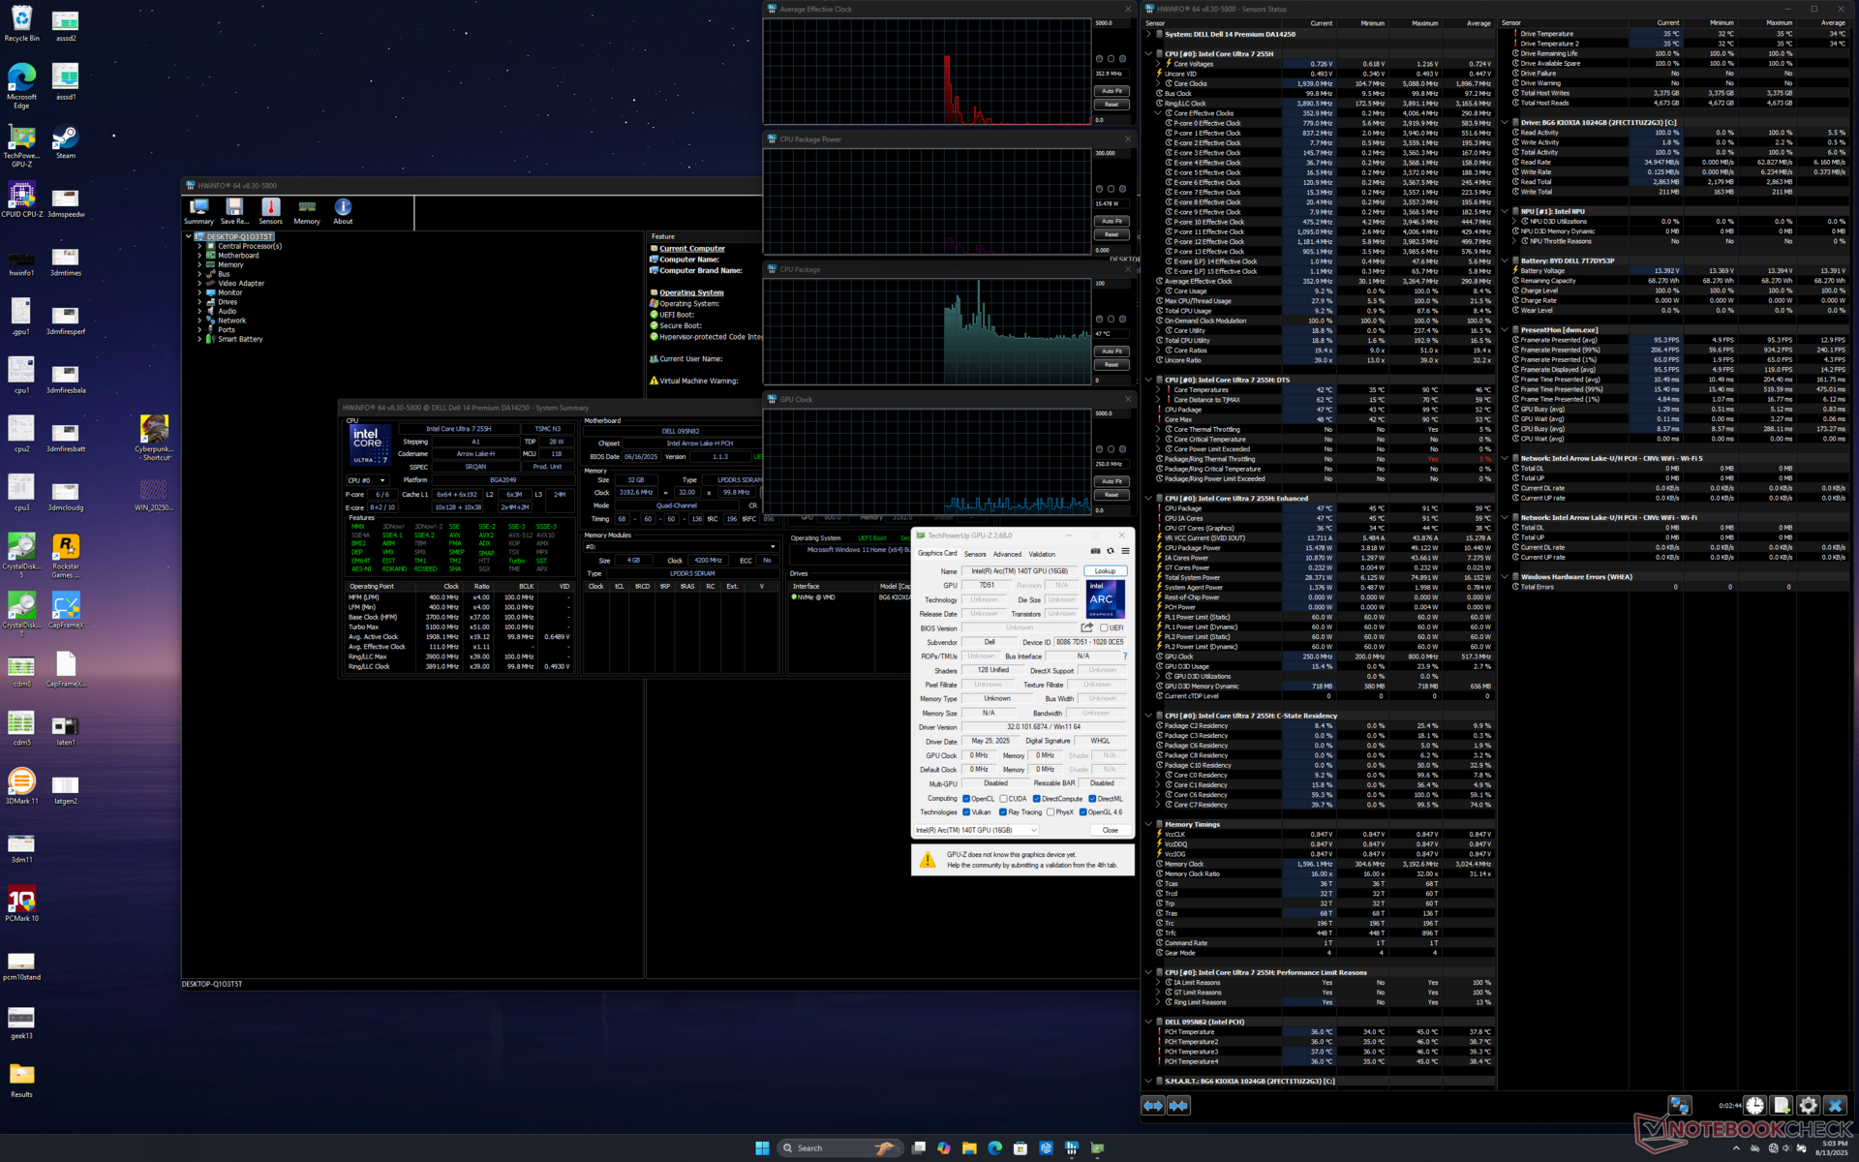This screenshot has width=1859, height=1162.
Task: Open Sensors from HWiNFO main toolbar
Action: 270,211
